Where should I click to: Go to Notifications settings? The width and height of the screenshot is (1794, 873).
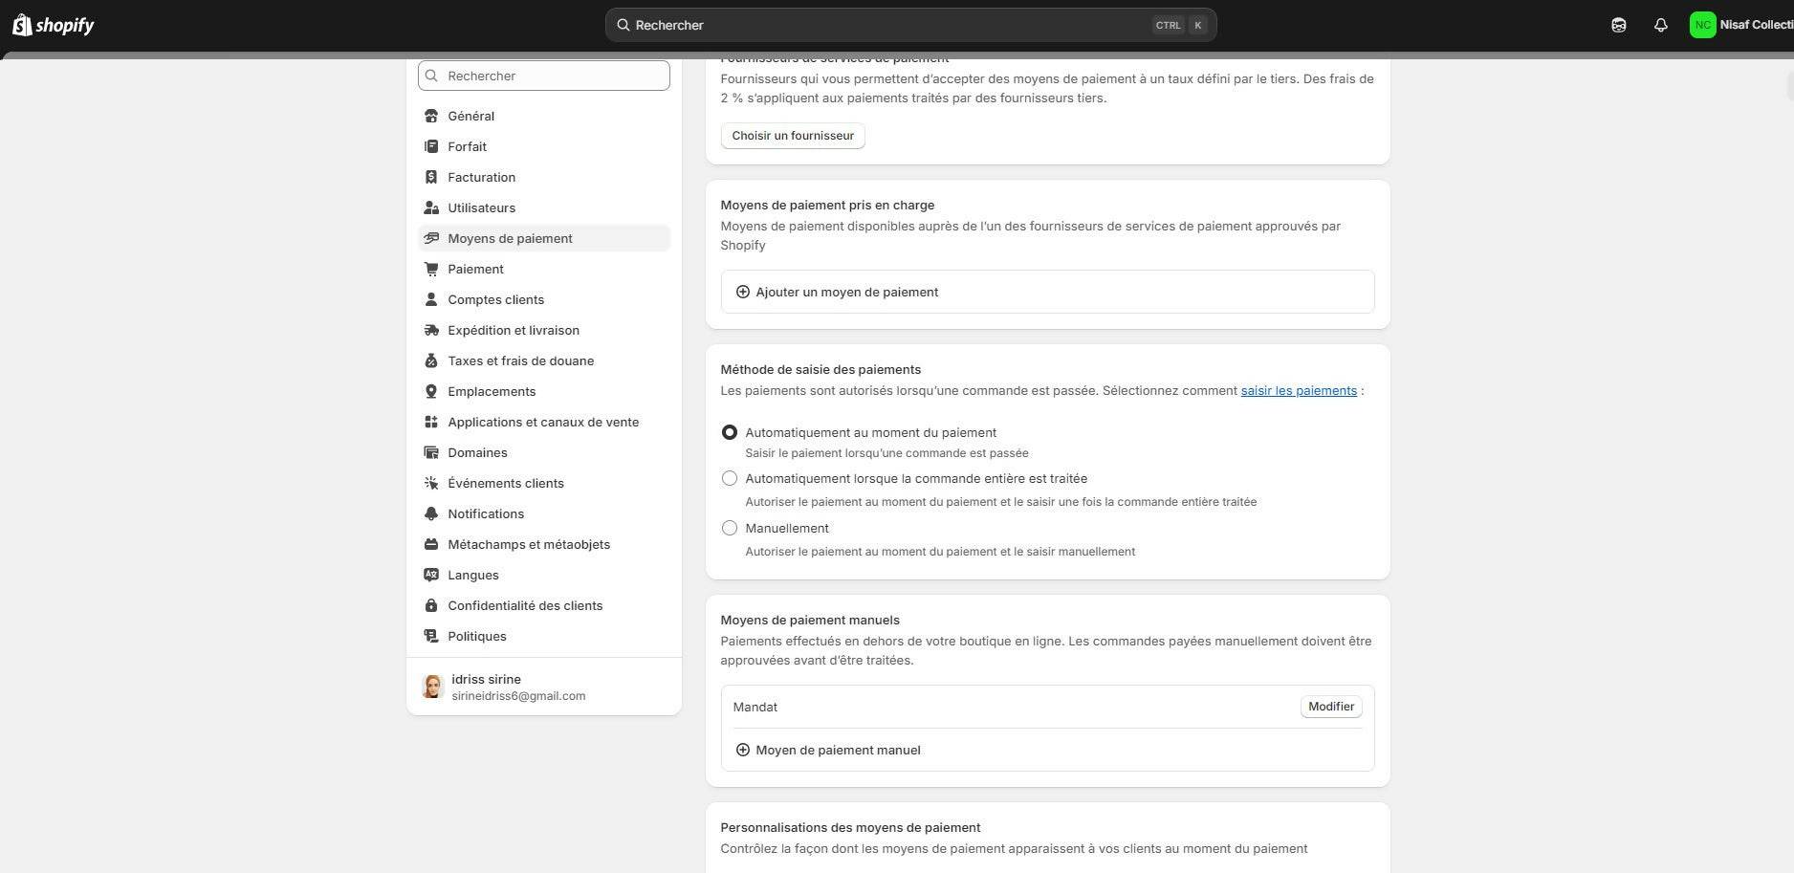click(x=485, y=514)
